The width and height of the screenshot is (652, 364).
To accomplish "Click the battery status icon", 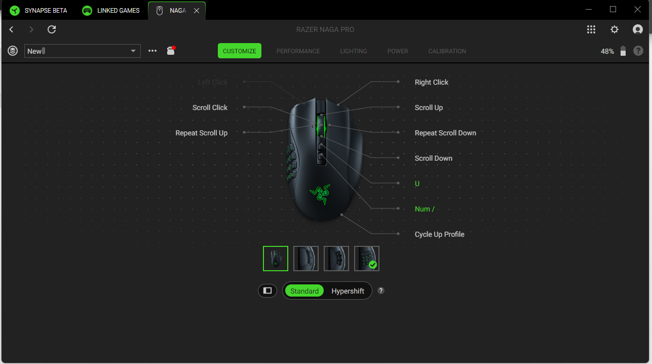I will 623,51.
